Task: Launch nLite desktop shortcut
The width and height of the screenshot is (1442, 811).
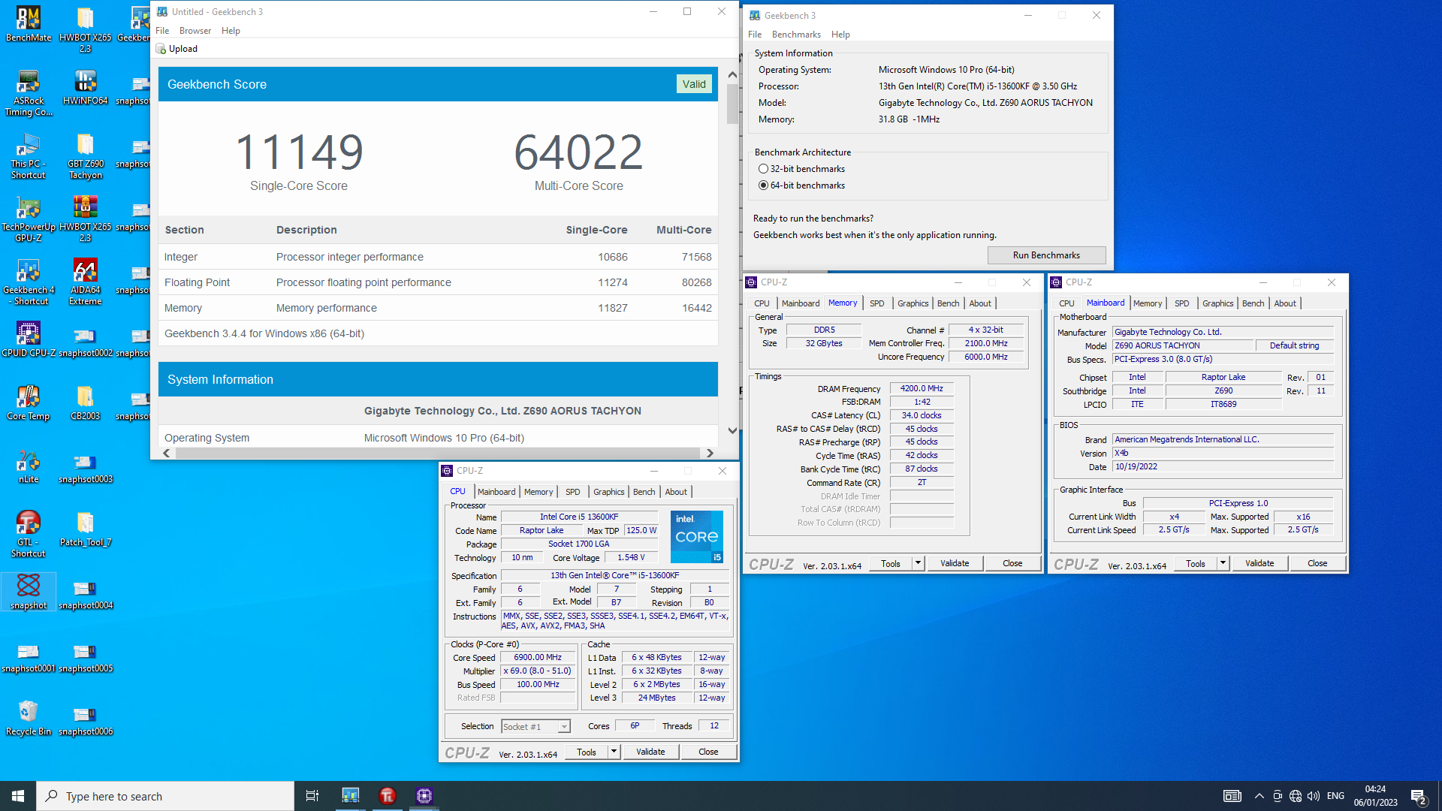Action: (29, 466)
